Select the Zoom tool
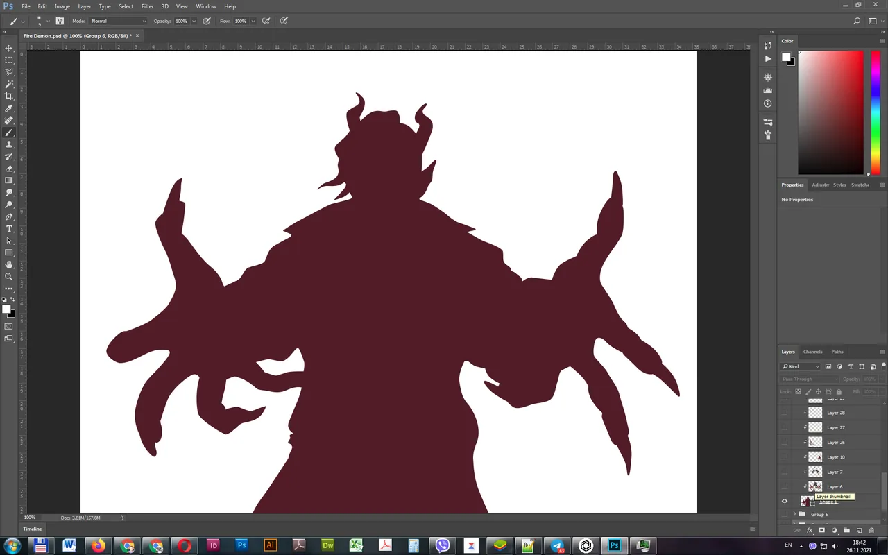The height and width of the screenshot is (555, 888). pyautogui.click(x=9, y=276)
